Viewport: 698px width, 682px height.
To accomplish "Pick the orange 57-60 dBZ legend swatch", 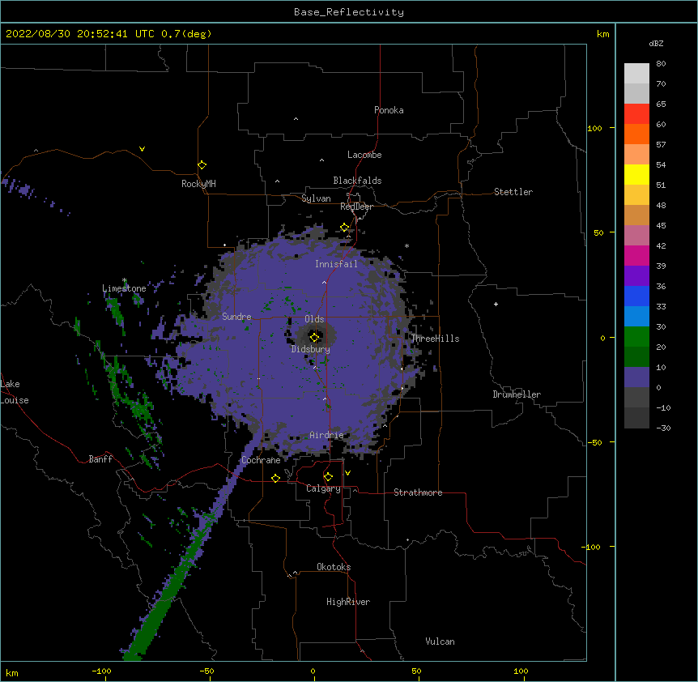I will point(636,134).
